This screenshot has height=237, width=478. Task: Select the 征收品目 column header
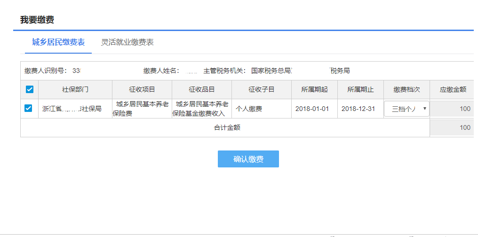[x=202, y=89]
